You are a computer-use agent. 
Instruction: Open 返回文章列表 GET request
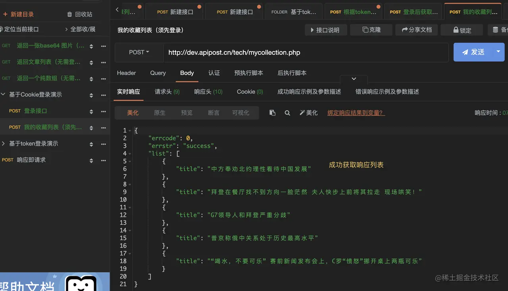pos(48,62)
